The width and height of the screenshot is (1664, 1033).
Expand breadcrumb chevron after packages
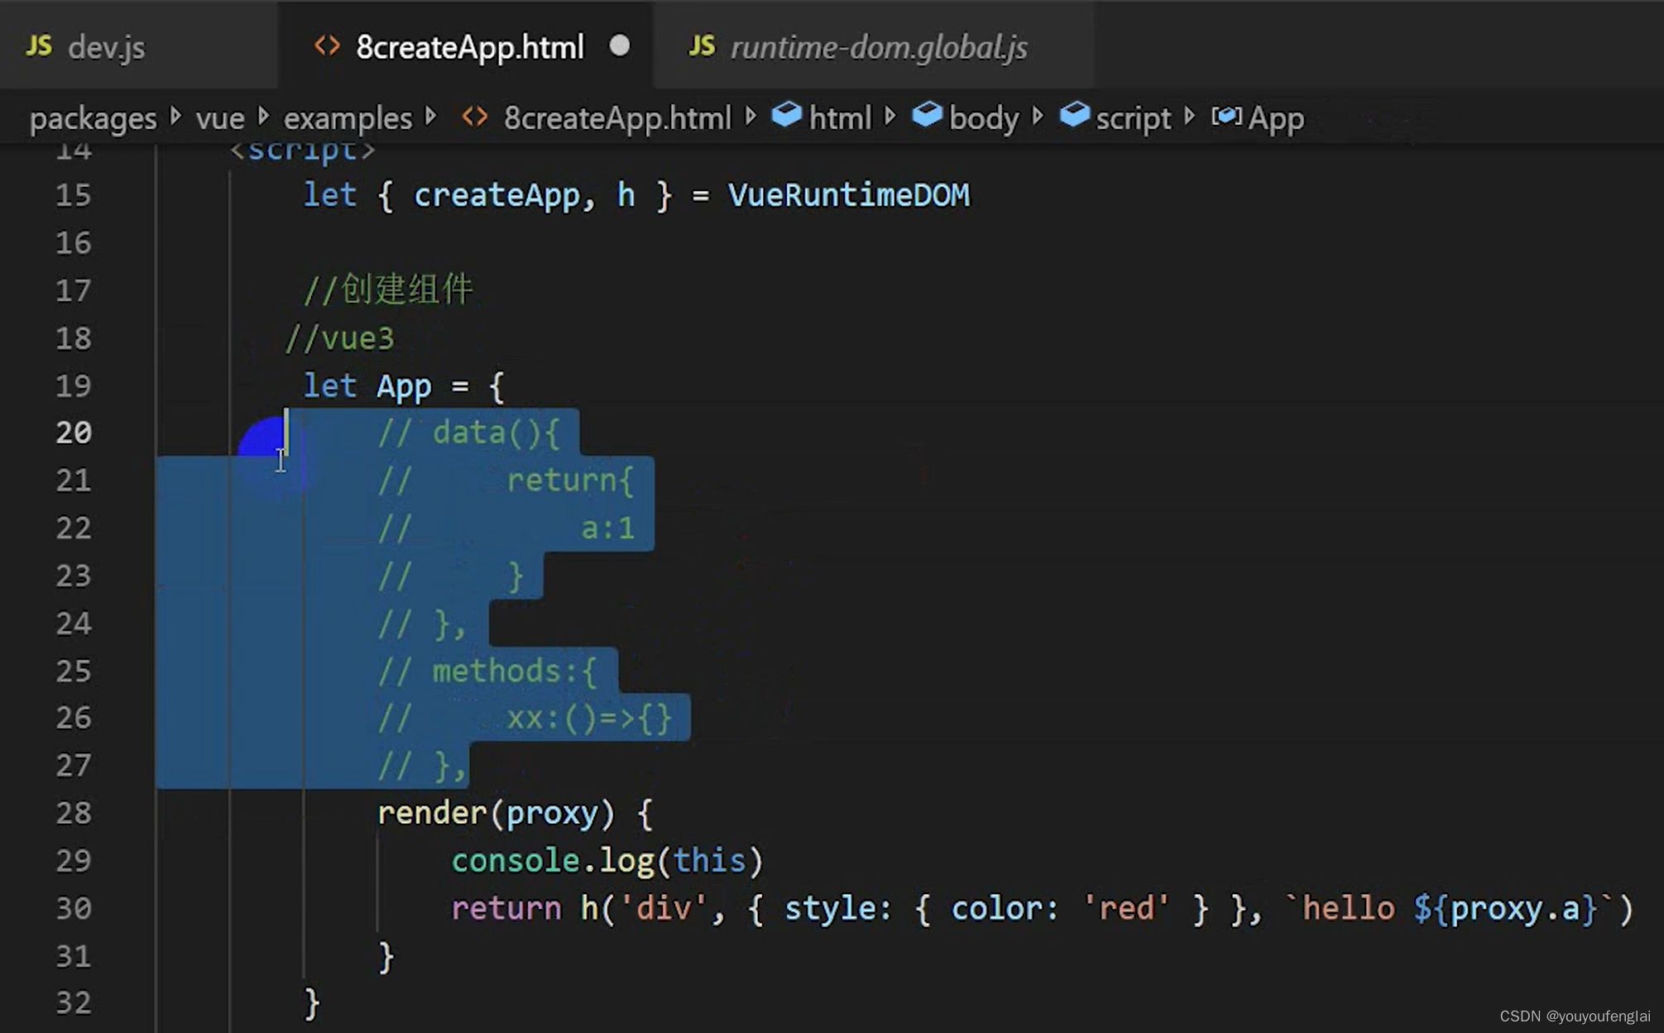[175, 117]
